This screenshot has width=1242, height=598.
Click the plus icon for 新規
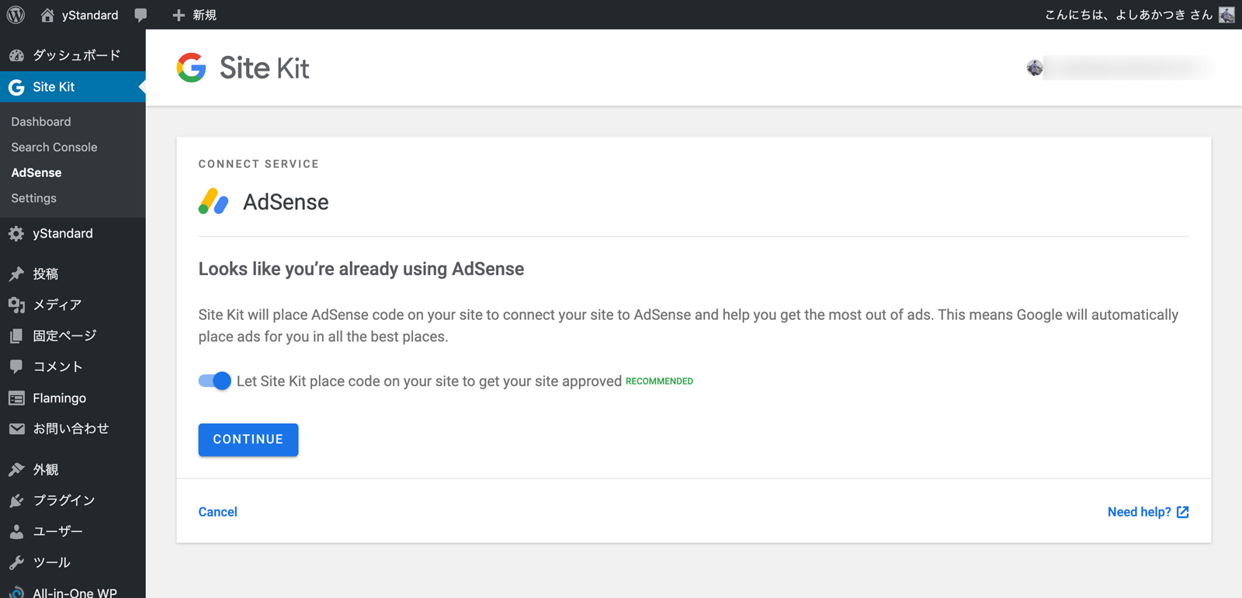pyautogui.click(x=179, y=15)
